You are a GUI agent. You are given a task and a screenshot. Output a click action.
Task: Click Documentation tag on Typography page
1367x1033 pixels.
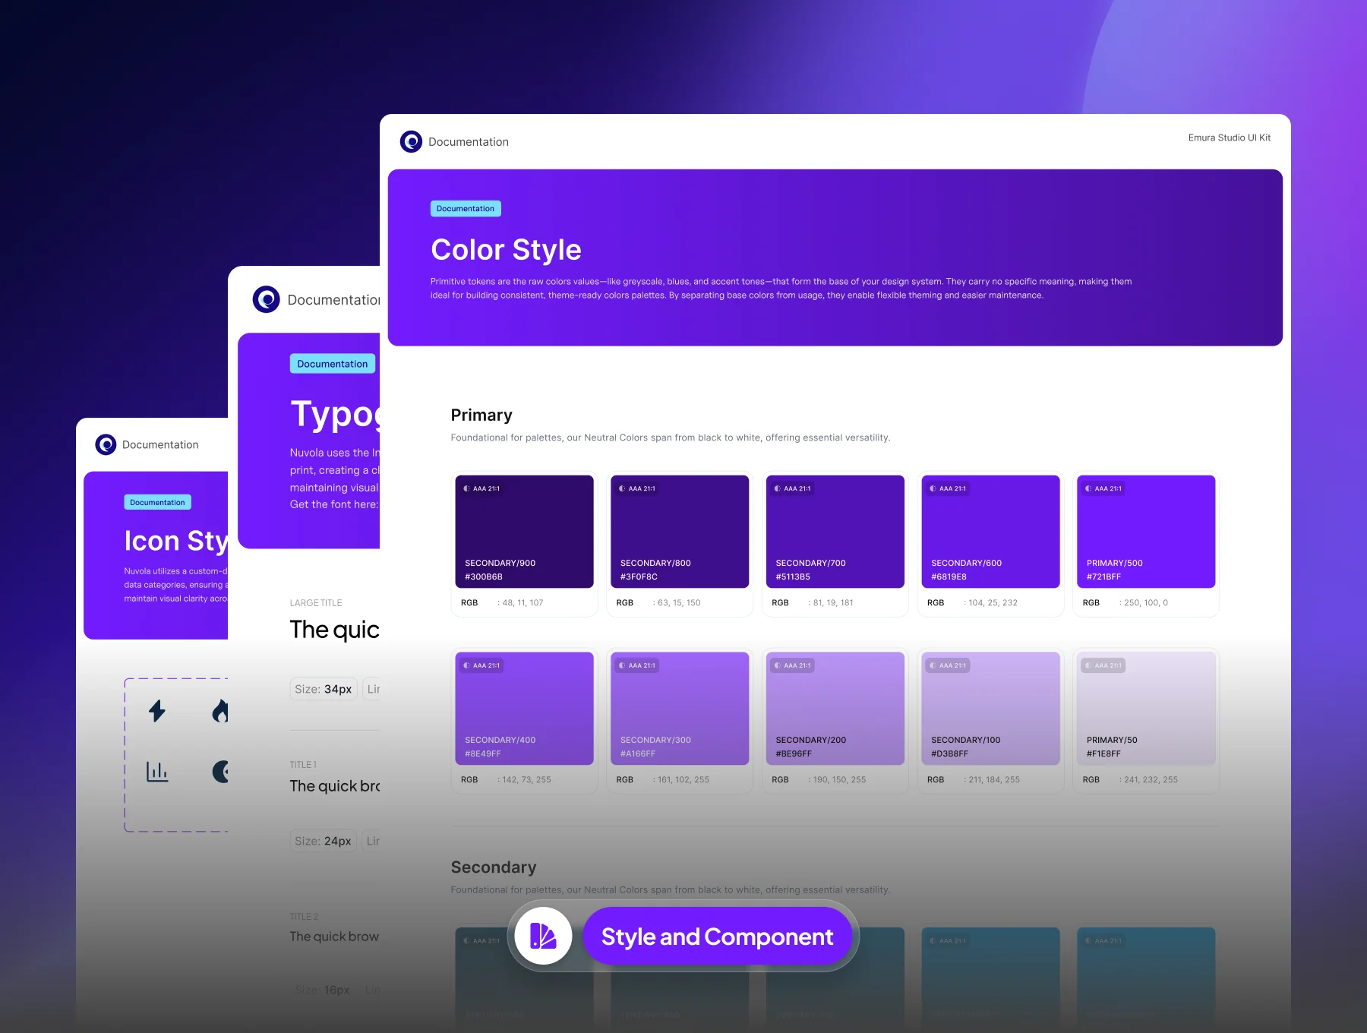coord(333,364)
